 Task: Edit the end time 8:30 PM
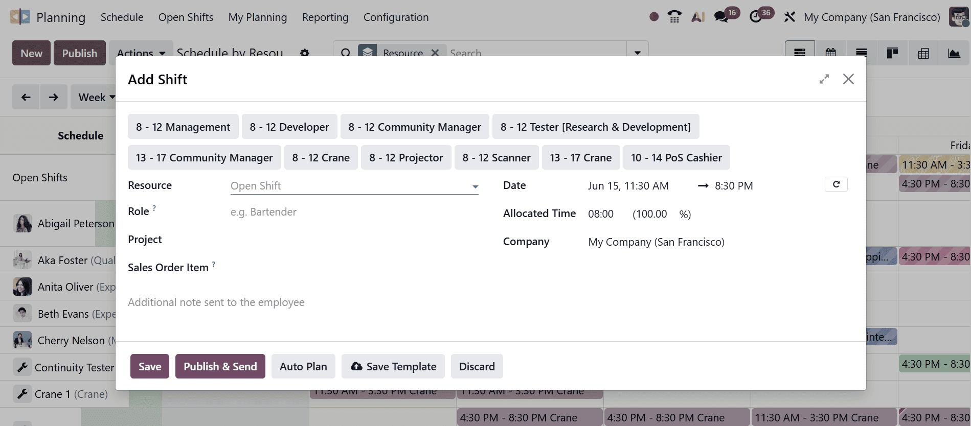point(734,186)
